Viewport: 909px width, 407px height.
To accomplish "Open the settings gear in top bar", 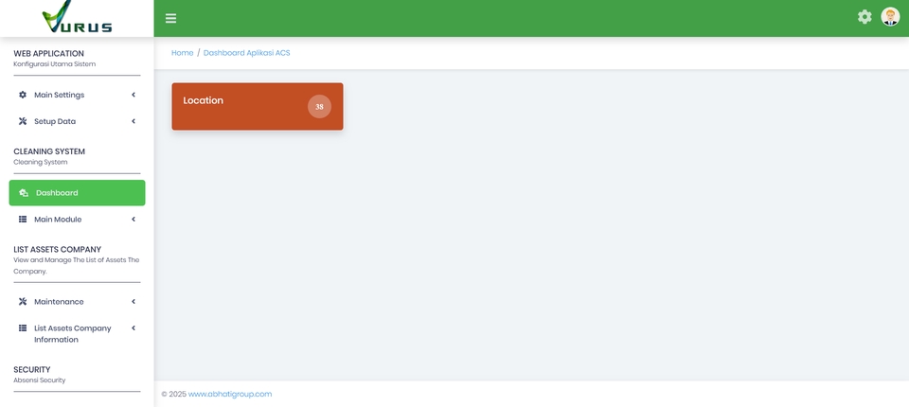I will click(x=864, y=17).
